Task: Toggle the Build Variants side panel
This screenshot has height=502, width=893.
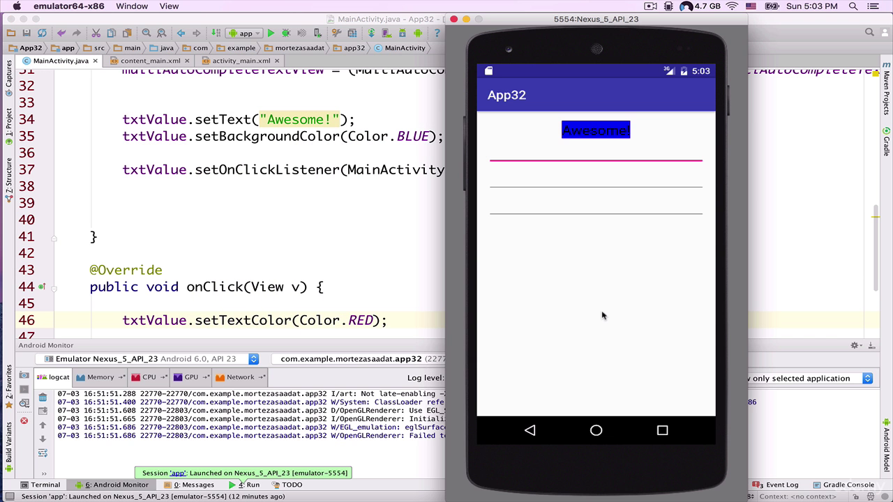Action: [x=8, y=445]
